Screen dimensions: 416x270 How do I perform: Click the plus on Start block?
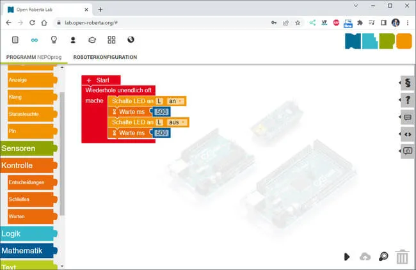click(x=89, y=80)
